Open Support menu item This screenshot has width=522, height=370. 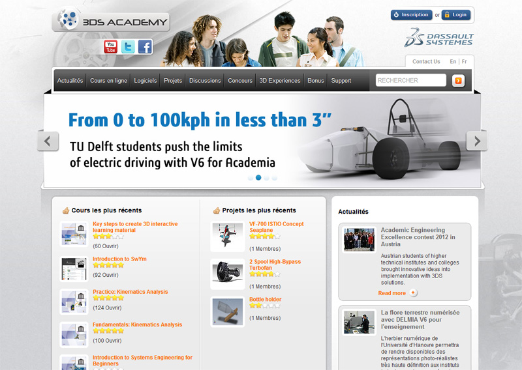coord(341,81)
